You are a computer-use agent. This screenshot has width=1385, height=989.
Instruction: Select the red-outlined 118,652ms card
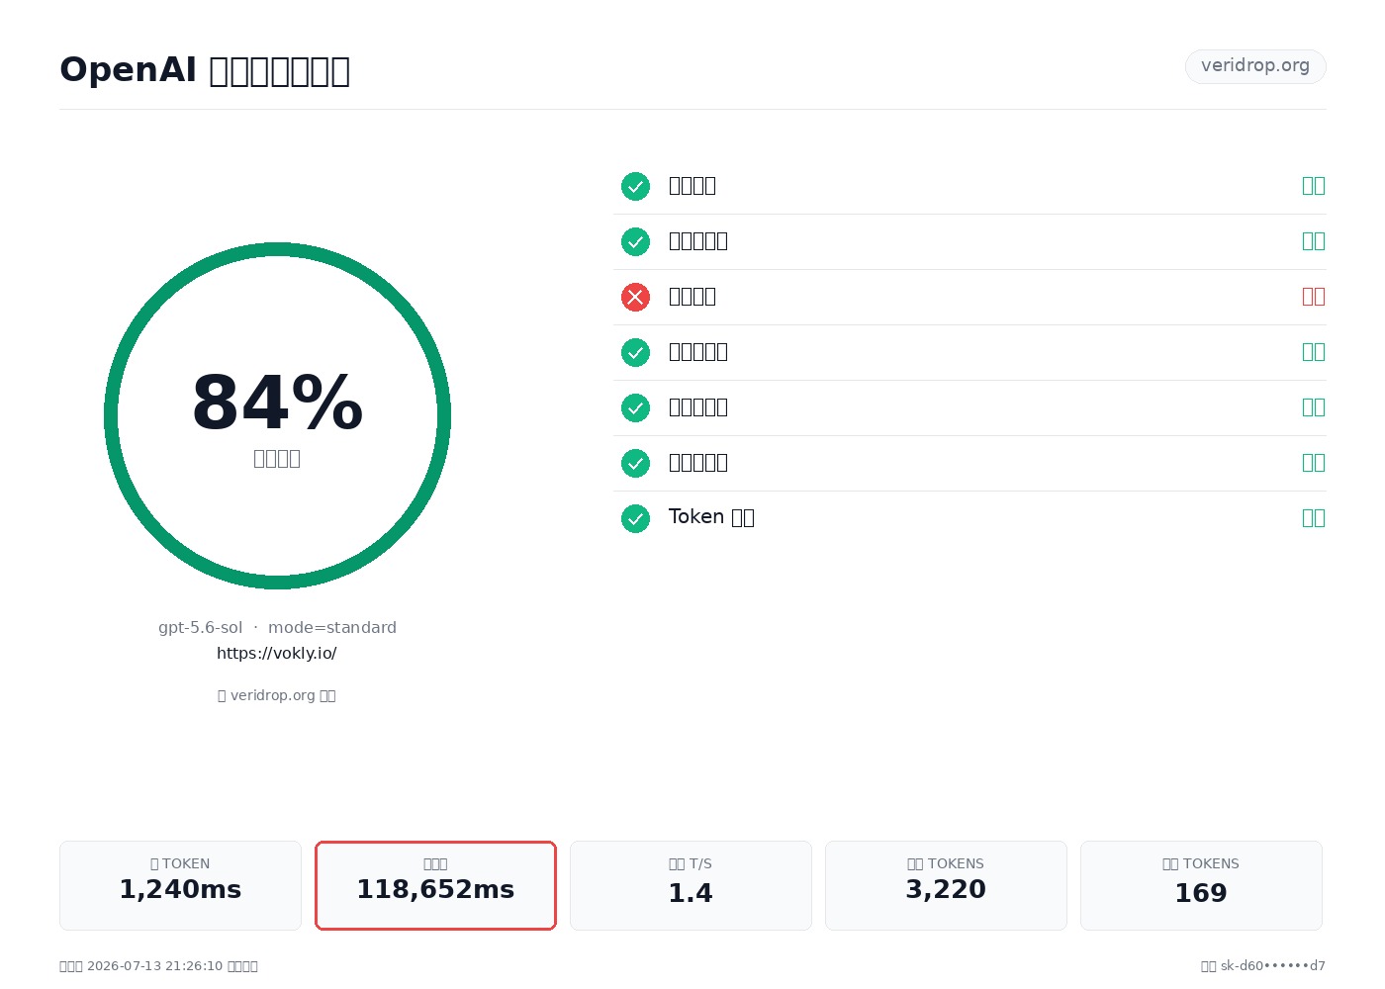[435, 885]
